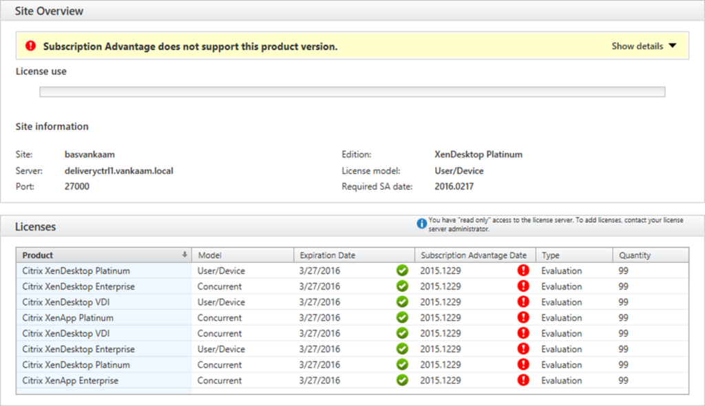Click green check for XenDesktop Platinum Concurrent row

402,365
